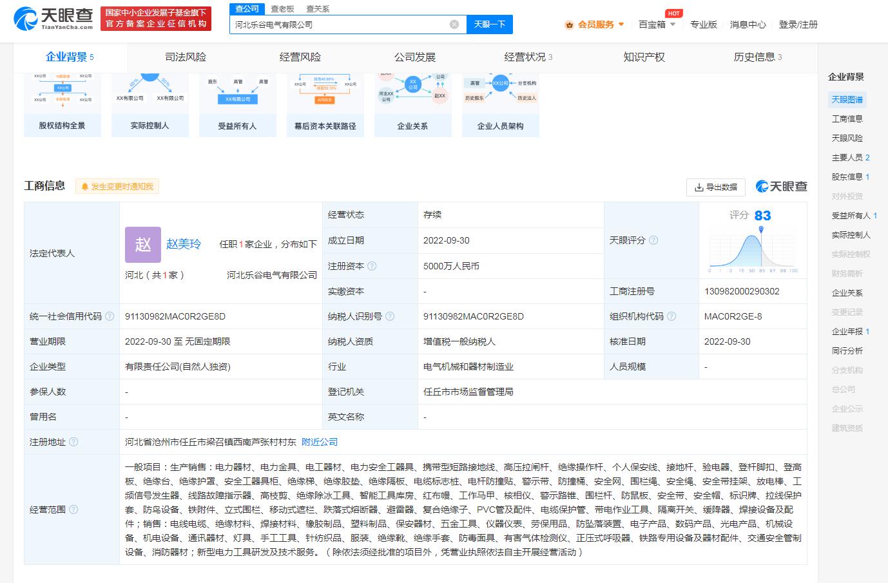This screenshot has height=583, width=888.
Task: Click the 赵 avatar of legal representative
Action: pyautogui.click(x=143, y=245)
